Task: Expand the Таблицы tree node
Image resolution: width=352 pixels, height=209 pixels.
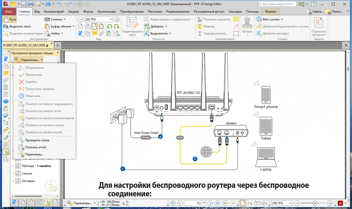Action: pos(13,166)
